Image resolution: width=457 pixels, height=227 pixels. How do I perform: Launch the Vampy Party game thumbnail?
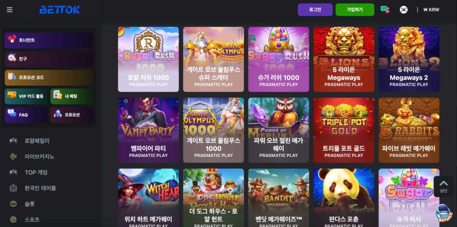[148, 130]
